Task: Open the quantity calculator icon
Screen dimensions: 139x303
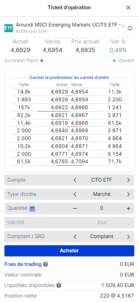Action: [x=32, y=209]
